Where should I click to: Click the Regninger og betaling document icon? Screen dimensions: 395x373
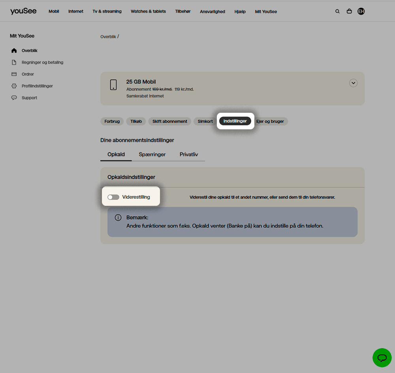tap(14, 62)
